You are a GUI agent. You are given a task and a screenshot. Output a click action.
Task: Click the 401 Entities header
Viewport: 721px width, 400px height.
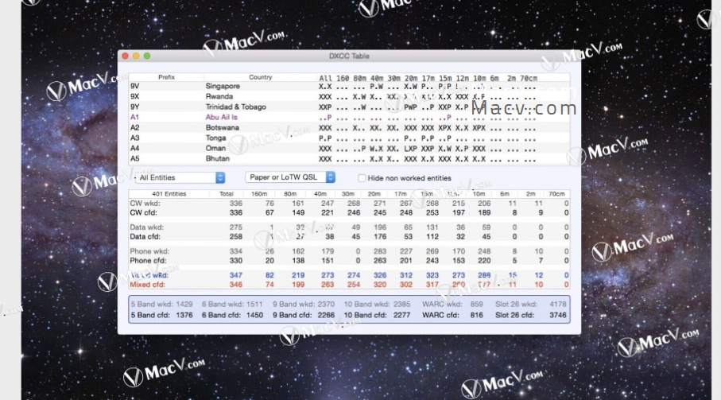click(169, 194)
